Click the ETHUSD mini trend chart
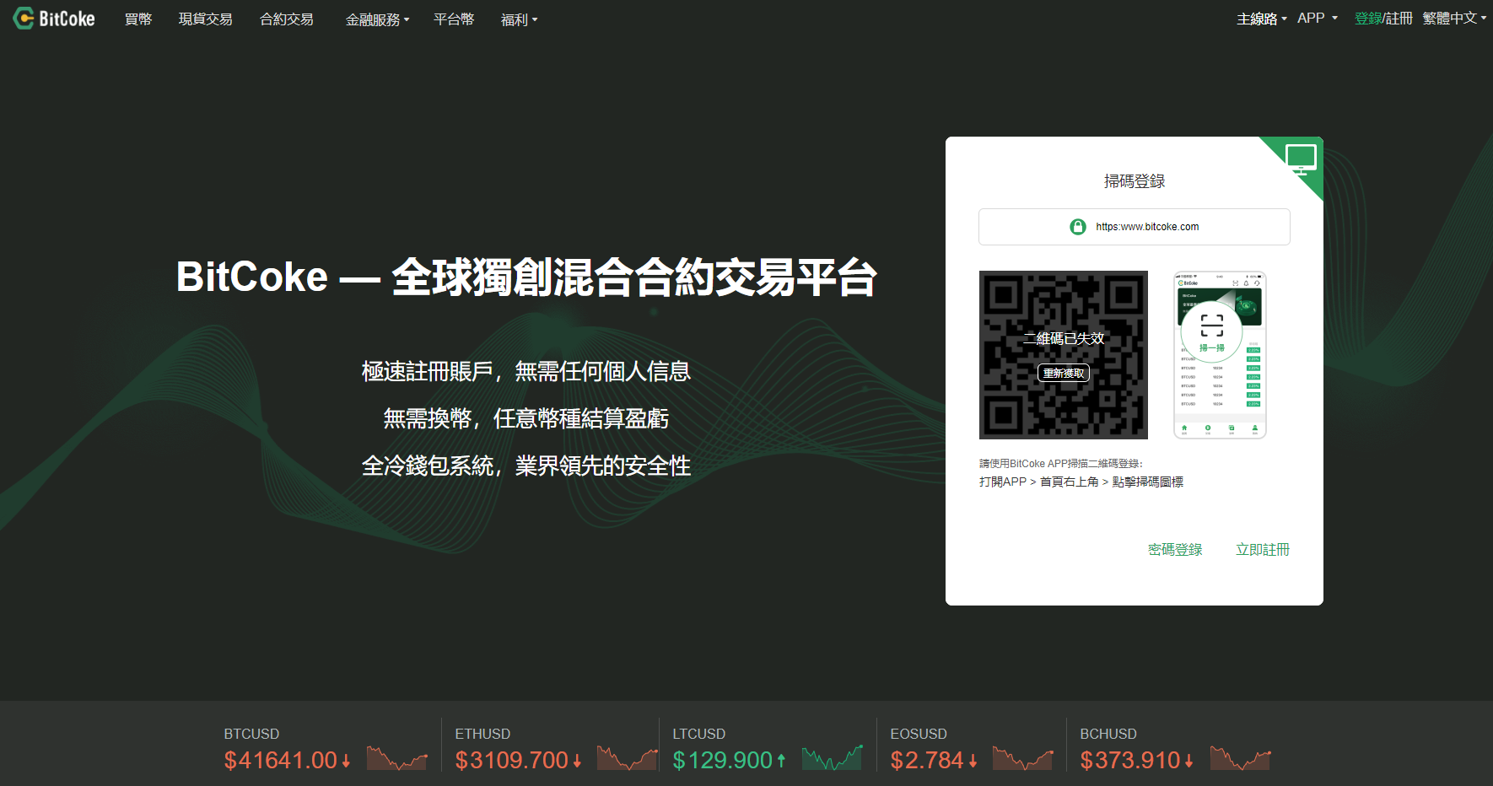Screen dimensions: 1493x786 (628, 758)
